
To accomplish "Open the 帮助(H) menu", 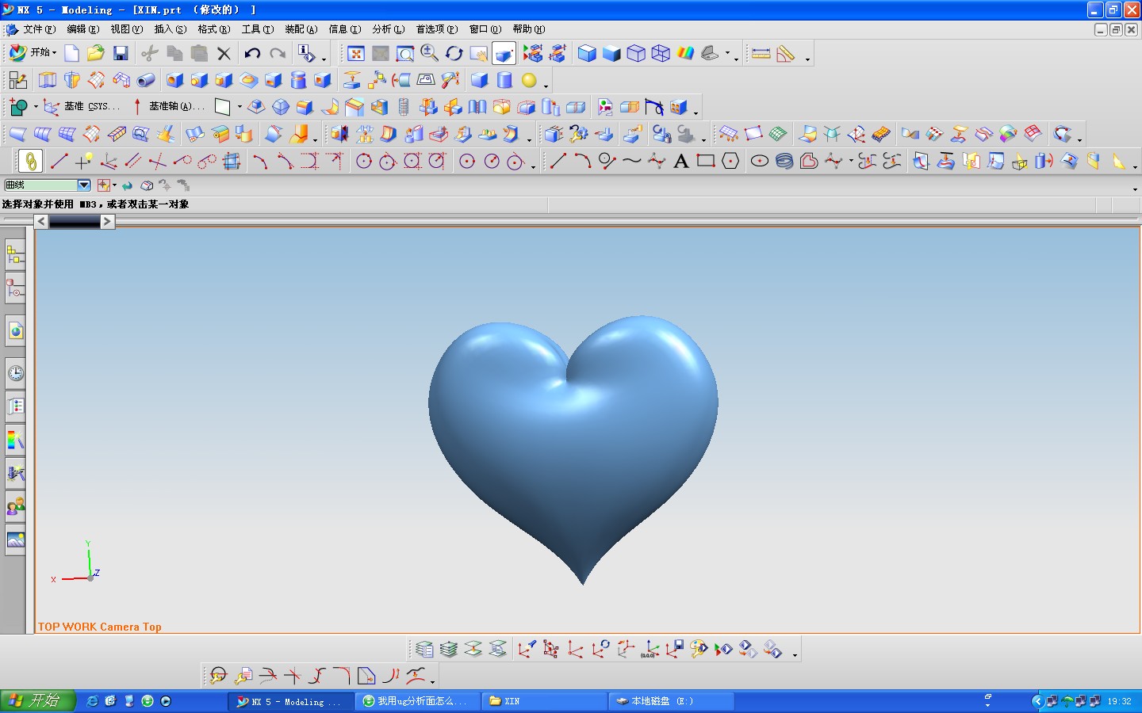I will point(529,29).
